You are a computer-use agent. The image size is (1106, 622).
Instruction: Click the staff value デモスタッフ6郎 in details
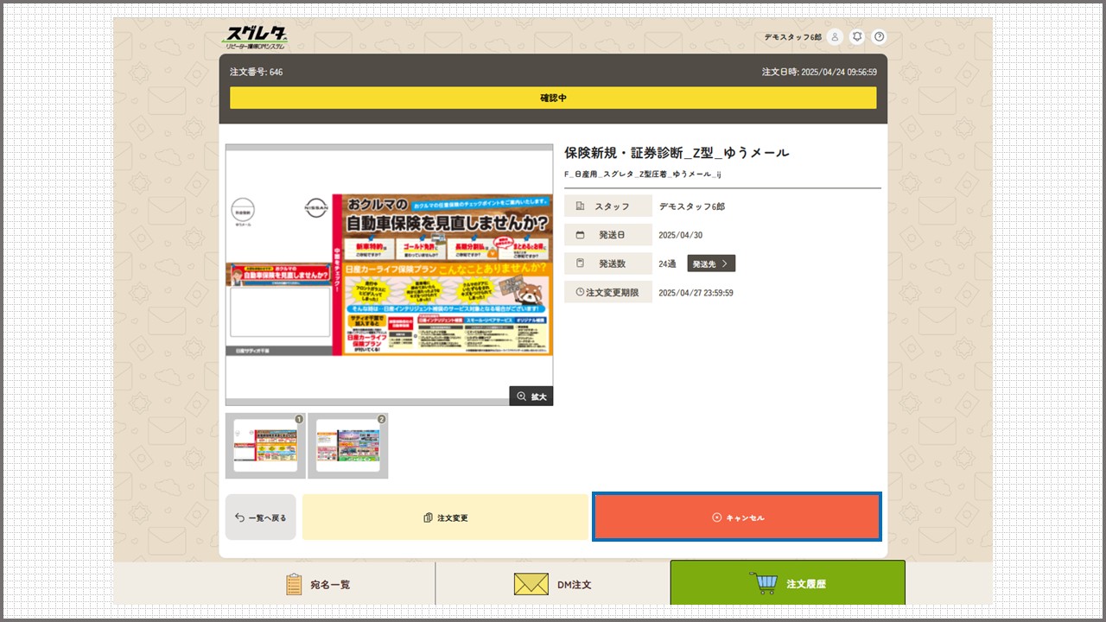pyautogui.click(x=692, y=206)
